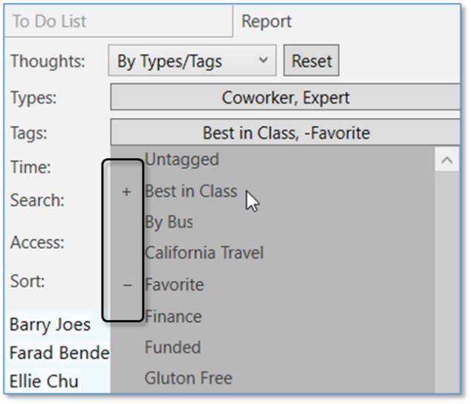The image size is (471, 404).
Task: Toggle the Untagged option in tag list
Action: coord(182,159)
